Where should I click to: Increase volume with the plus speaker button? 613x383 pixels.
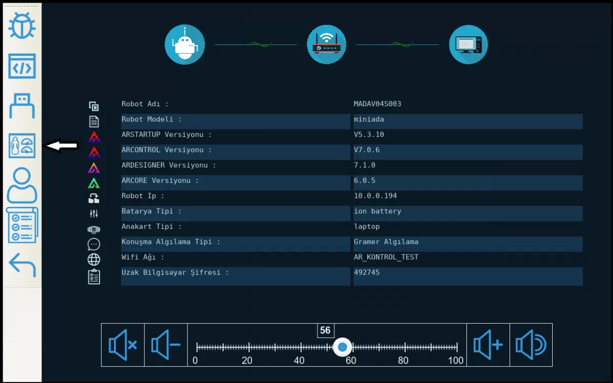(x=488, y=345)
